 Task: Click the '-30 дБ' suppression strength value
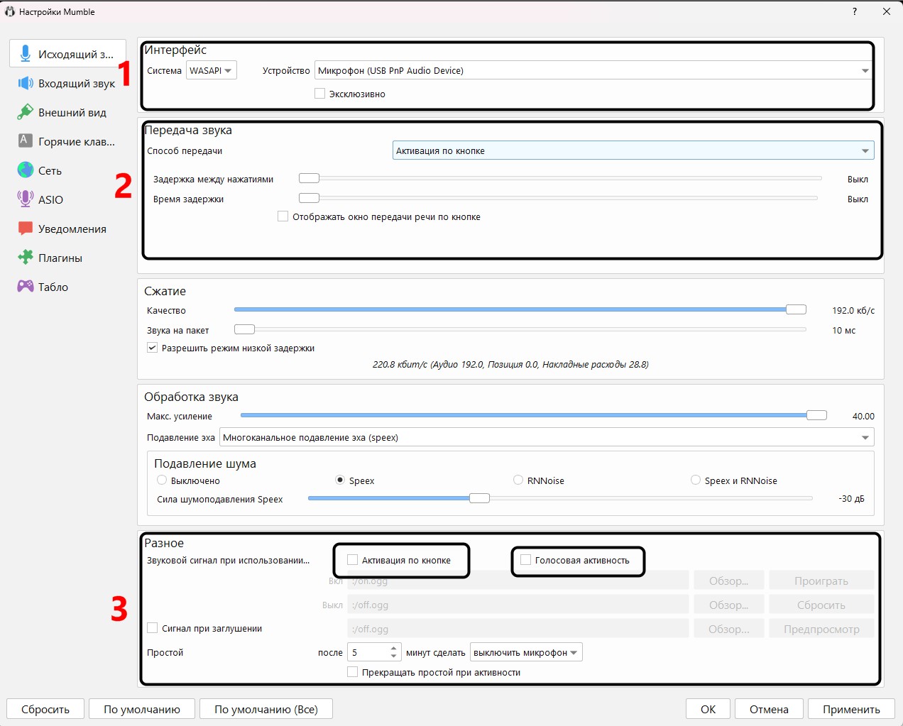pyautogui.click(x=852, y=498)
